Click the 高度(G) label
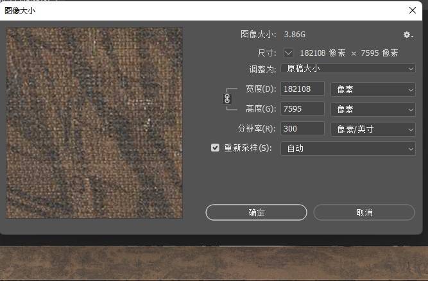 pyautogui.click(x=260, y=109)
